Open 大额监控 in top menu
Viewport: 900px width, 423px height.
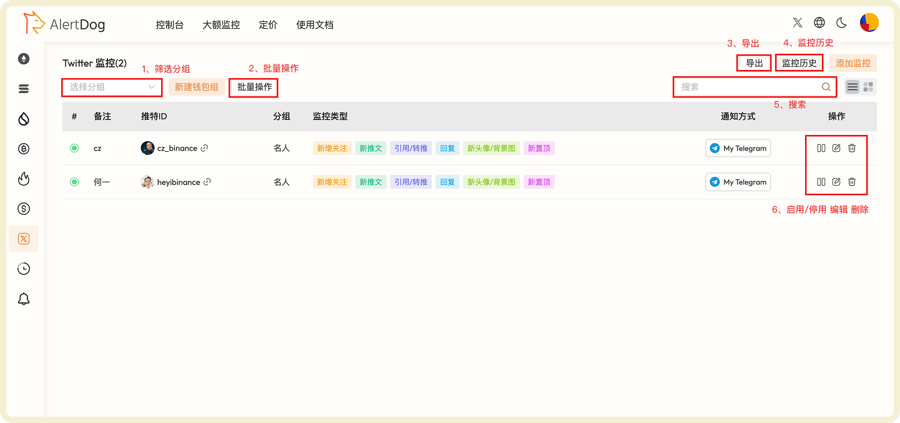[x=221, y=25]
